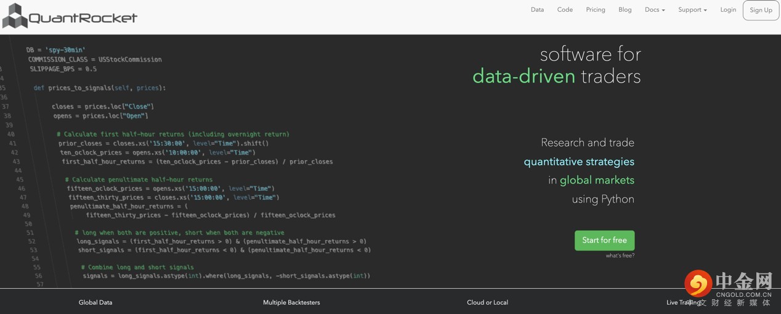This screenshot has width=781, height=314.
Task: Click the "data-driven" headline word
Action: click(x=524, y=76)
